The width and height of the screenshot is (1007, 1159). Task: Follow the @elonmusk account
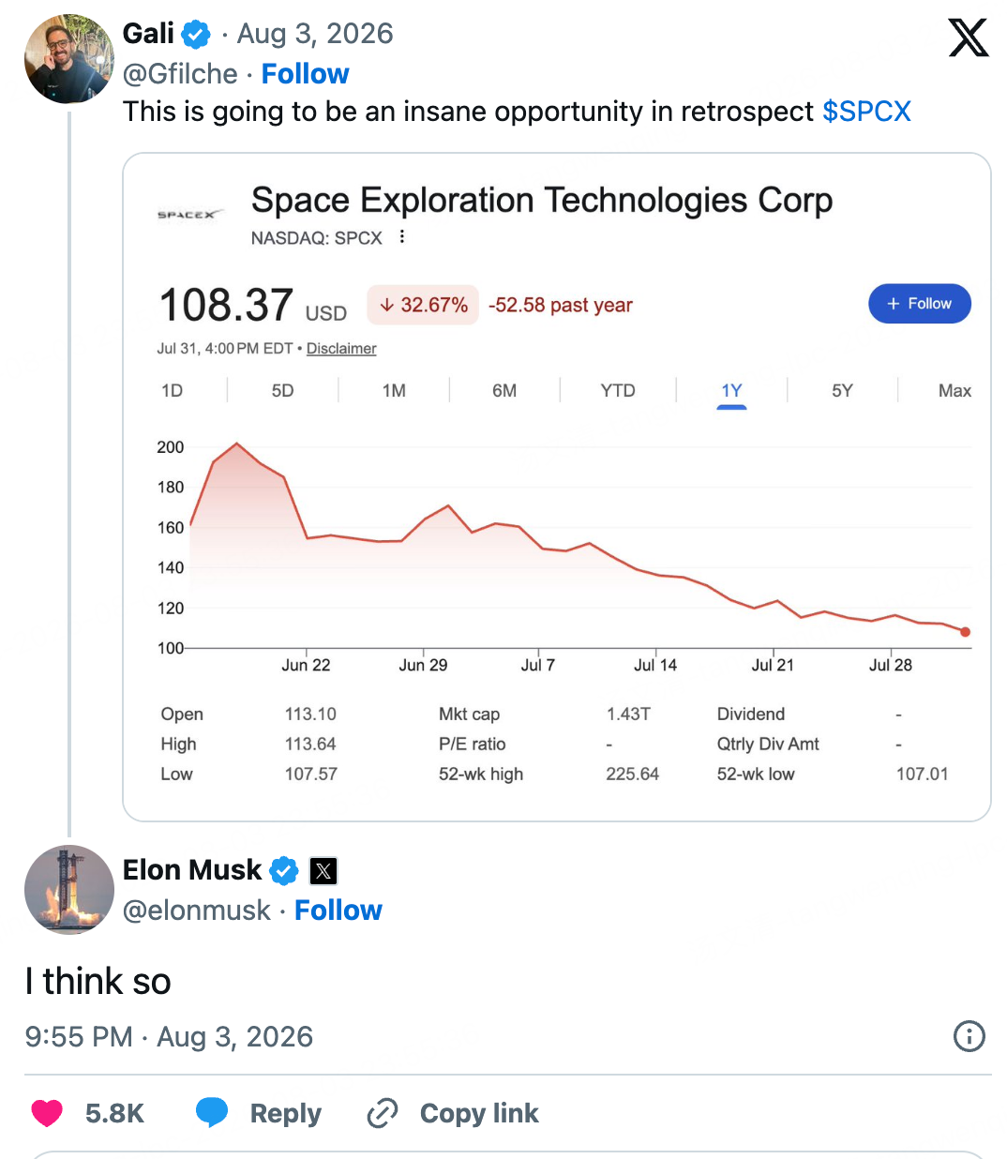click(338, 911)
